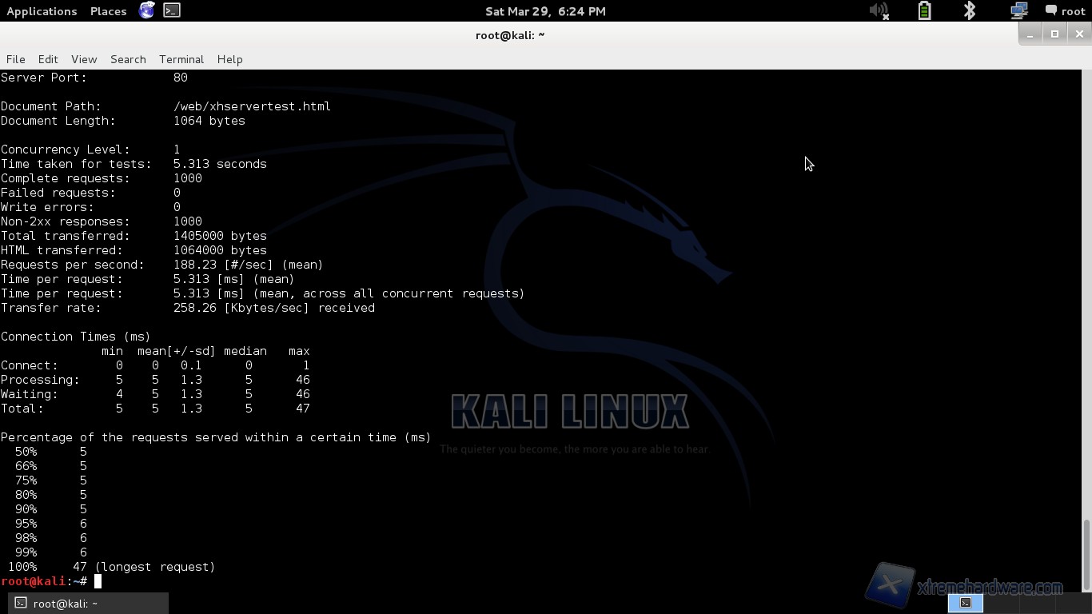Open the Search menu
The image size is (1092, 614).
(128, 59)
